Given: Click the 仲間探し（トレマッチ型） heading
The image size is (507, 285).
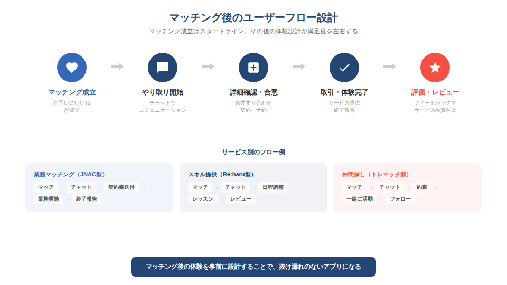Looking at the screenshot, I should coord(377,174).
